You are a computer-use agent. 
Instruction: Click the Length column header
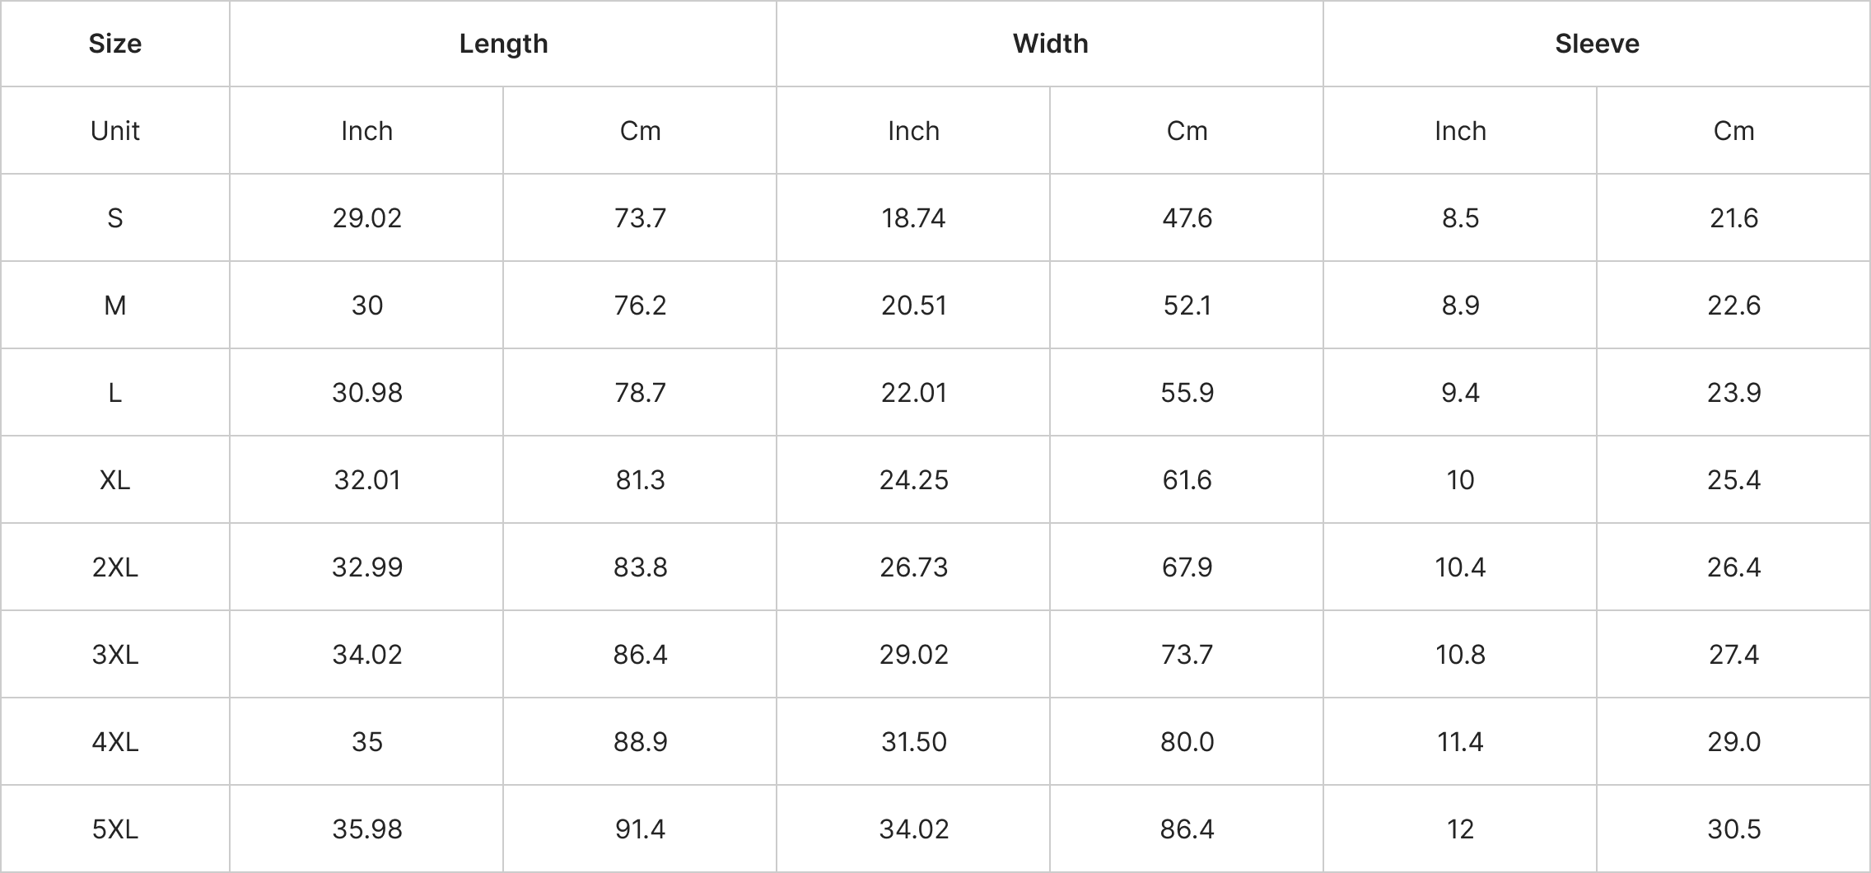click(x=503, y=44)
